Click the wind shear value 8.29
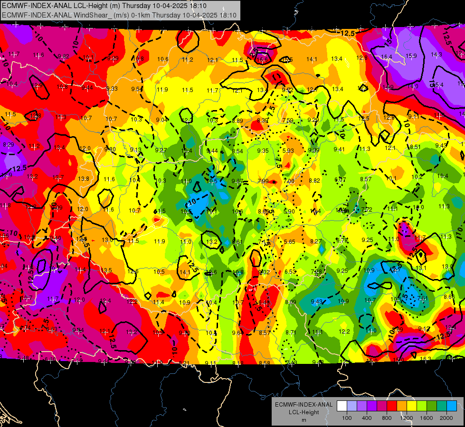The height and width of the screenshot is (427, 465). point(8,145)
